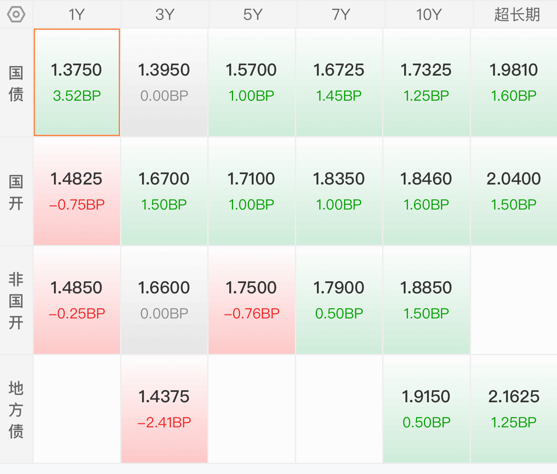
Task: Click the 国债 row label
Action: (16, 83)
